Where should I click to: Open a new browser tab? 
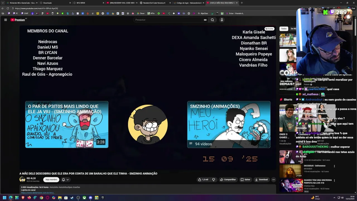242,3
